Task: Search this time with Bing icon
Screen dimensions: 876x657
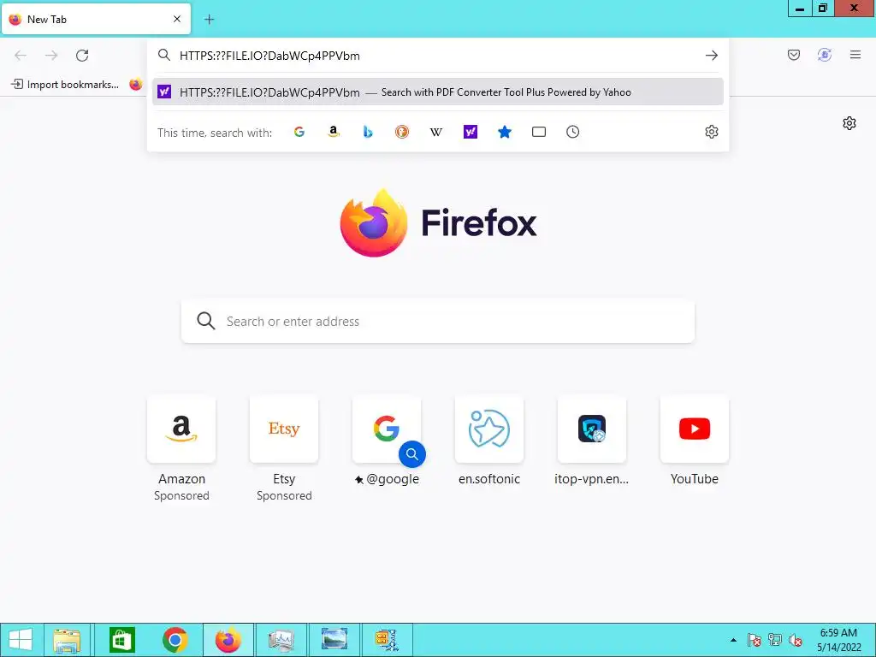Action: click(368, 132)
